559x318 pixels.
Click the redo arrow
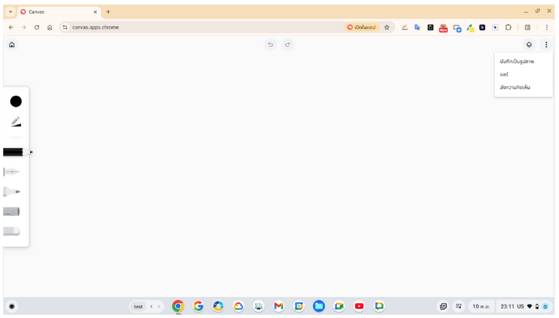[288, 44]
